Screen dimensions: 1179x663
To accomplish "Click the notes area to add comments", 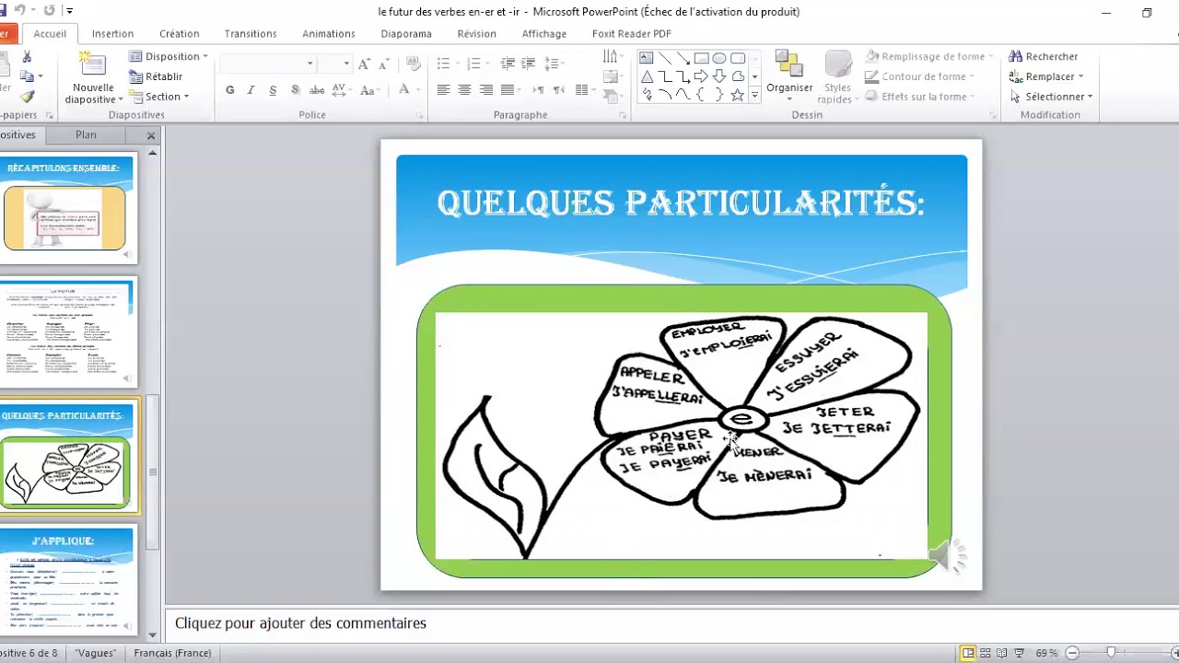I will tap(671, 623).
